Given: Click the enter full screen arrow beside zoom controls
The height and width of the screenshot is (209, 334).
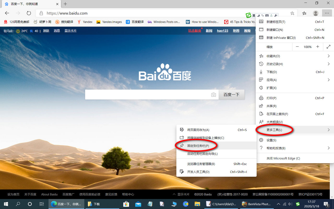Looking at the screenshot, I should click(329, 47).
